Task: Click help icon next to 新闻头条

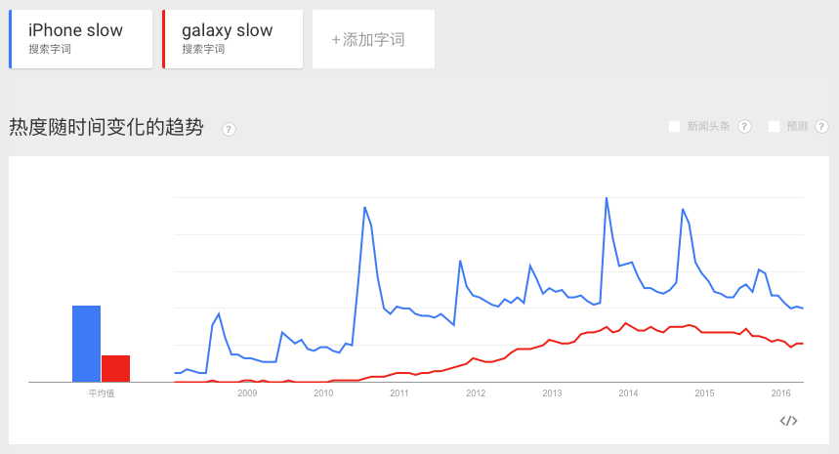Action: point(744,127)
